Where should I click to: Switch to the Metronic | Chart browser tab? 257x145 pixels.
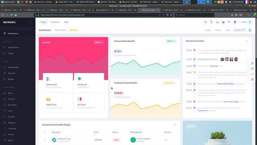(218, 10)
